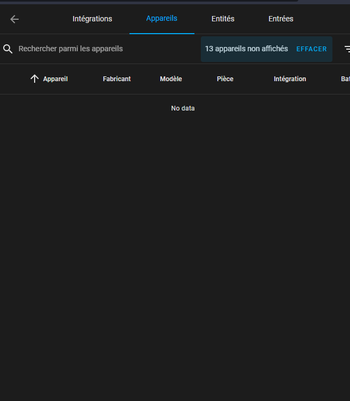
Task: Sort the table by Modèle
Action: [x=171, y=79]
